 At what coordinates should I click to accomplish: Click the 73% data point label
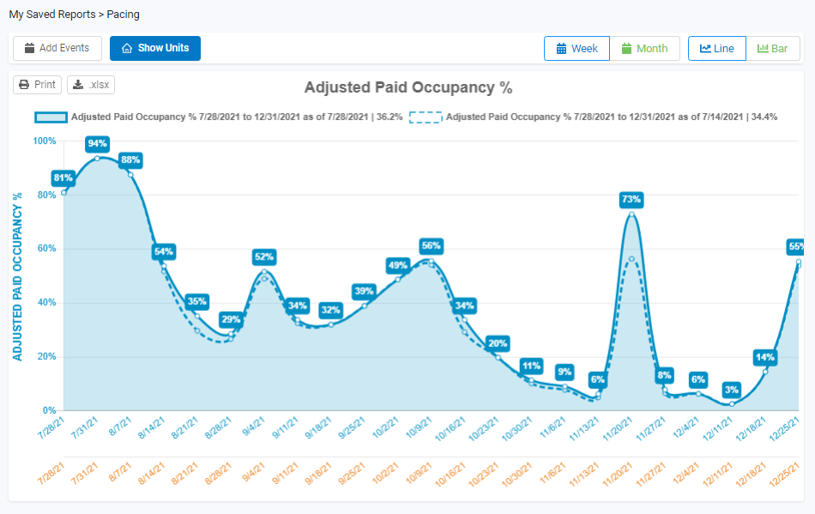(x=631, y=200)
